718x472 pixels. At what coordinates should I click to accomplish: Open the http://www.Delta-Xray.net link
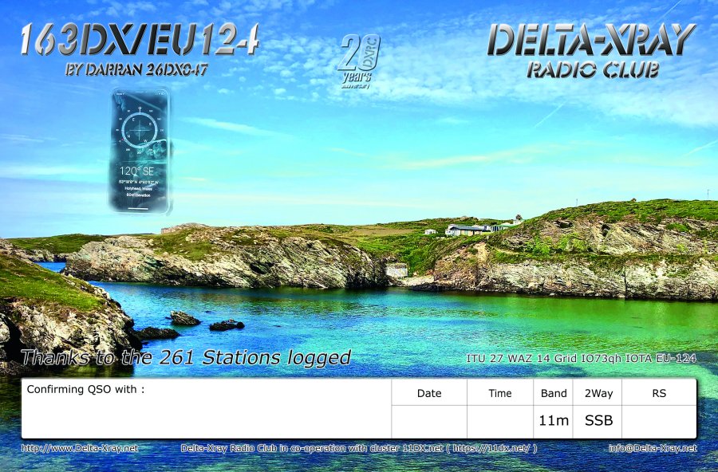click(x=80, y=448)
